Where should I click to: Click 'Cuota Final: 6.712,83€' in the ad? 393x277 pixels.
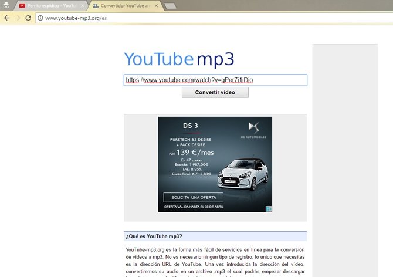click(x=191, y=174)
